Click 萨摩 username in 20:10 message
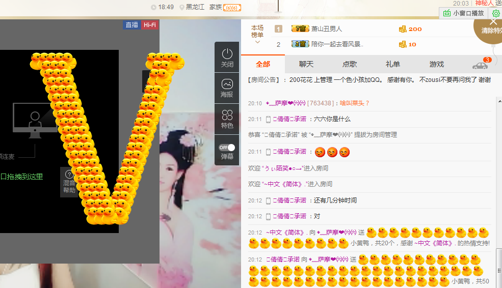This screenshot has height=288, width=502. point(285,103)
